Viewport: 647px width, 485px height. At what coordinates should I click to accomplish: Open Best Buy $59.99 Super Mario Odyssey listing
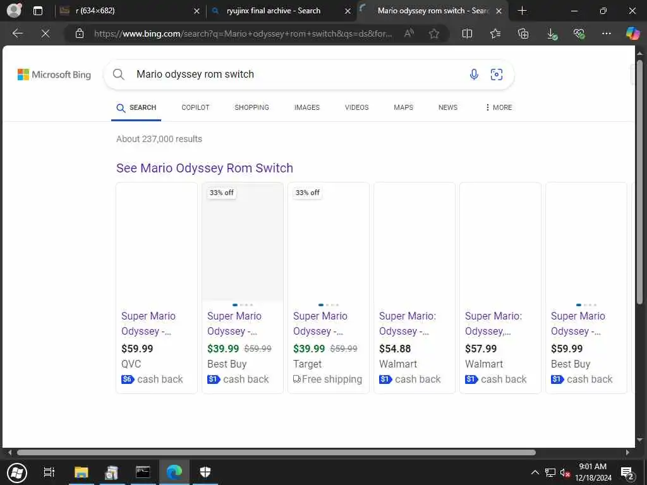click(x=586, y=288)
